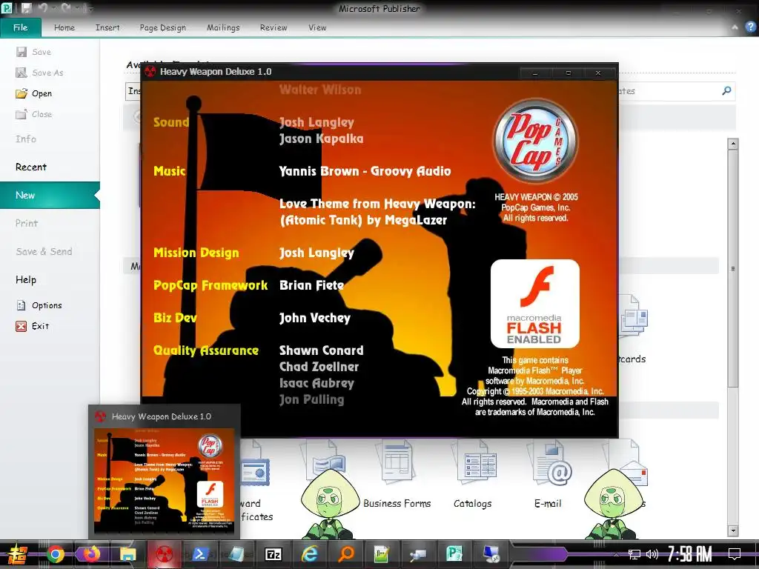
Task: Click Save in the File menu
Action: 33,52
